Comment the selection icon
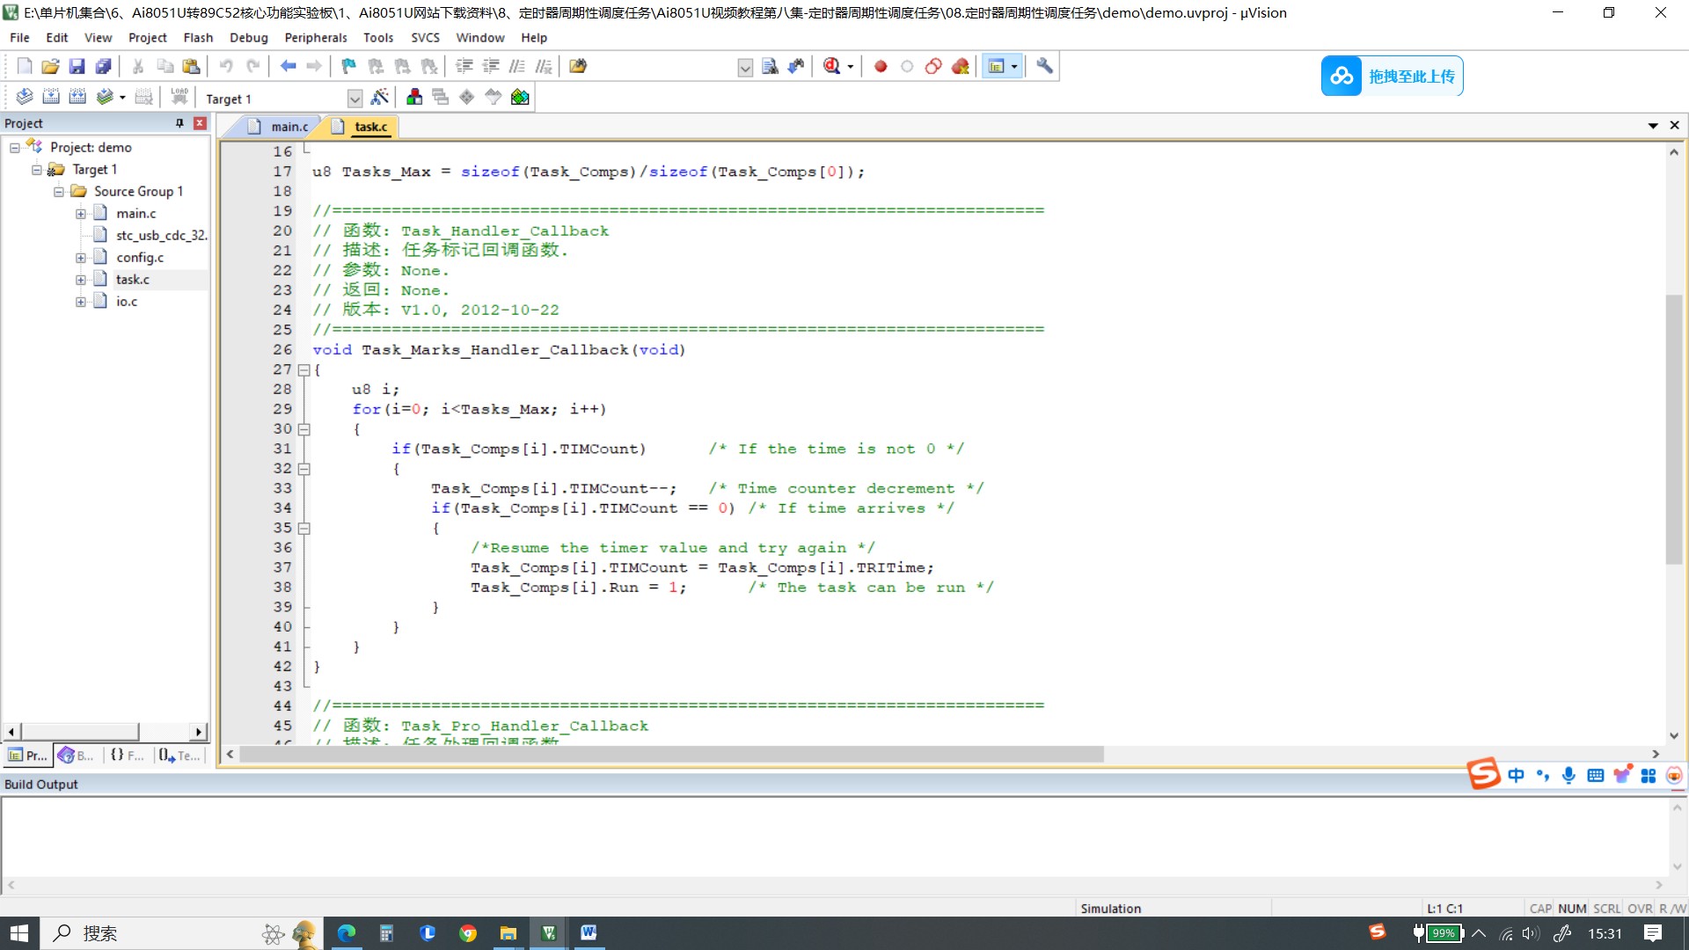The image size is (1689, 950). (517, 66)
